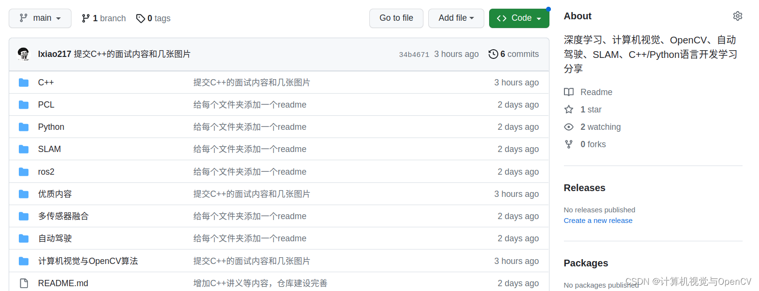Click the star icon in About
The height and width of the screenshot is (291, 759).
(569, 110)
